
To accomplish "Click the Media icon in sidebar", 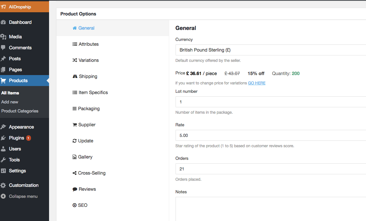I will (x=3, y=36).
